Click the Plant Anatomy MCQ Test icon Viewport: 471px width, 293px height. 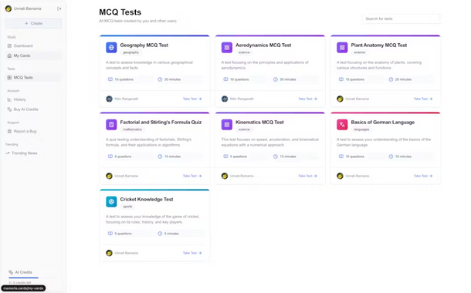pos(342,47)
